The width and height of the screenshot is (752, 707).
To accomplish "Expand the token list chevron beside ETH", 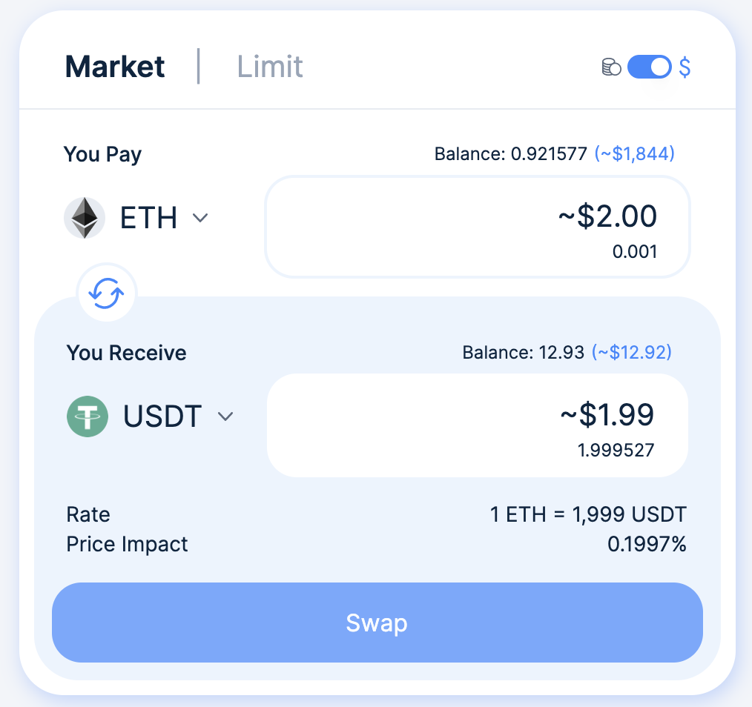I will pos(200,218).
